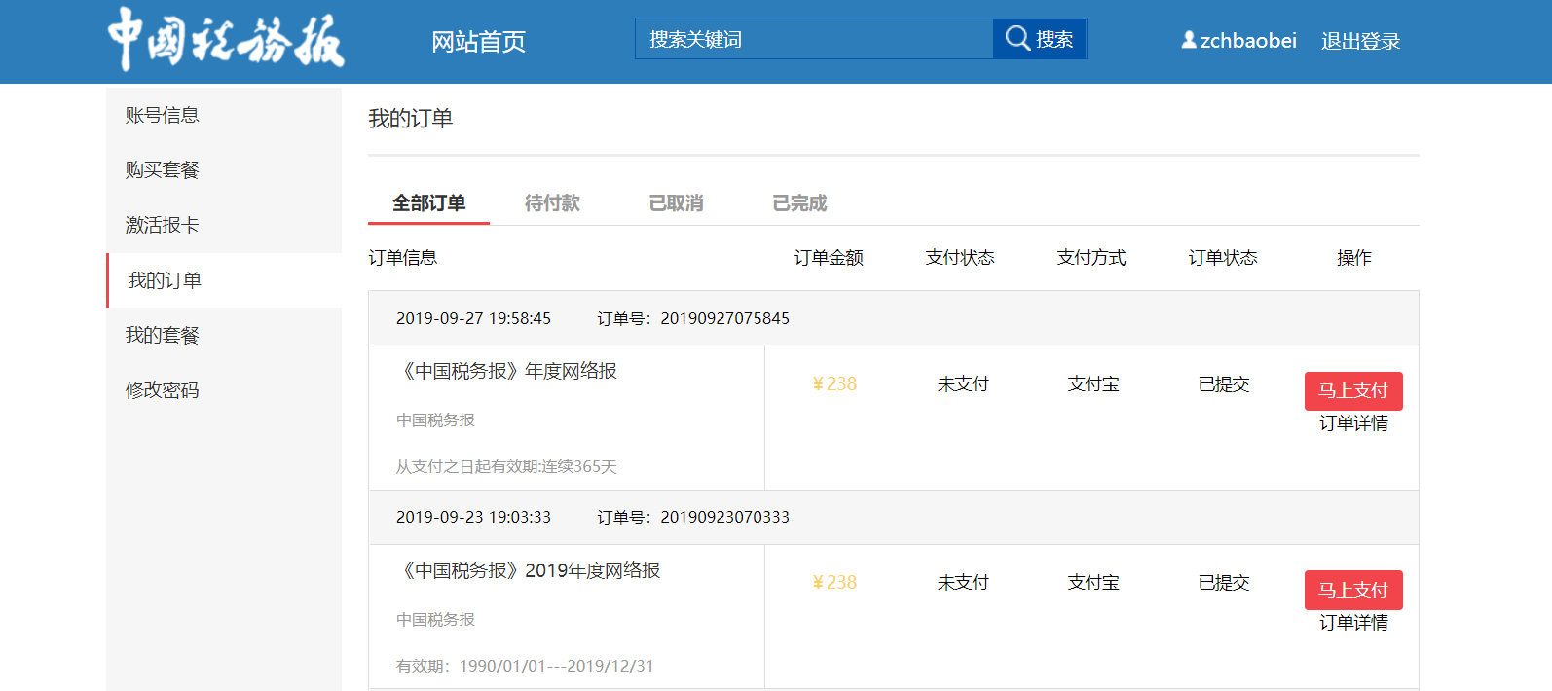Click the order timestamp 2019-09-27 19:58:45
1552x691 pixels.
tap(473, 318)
